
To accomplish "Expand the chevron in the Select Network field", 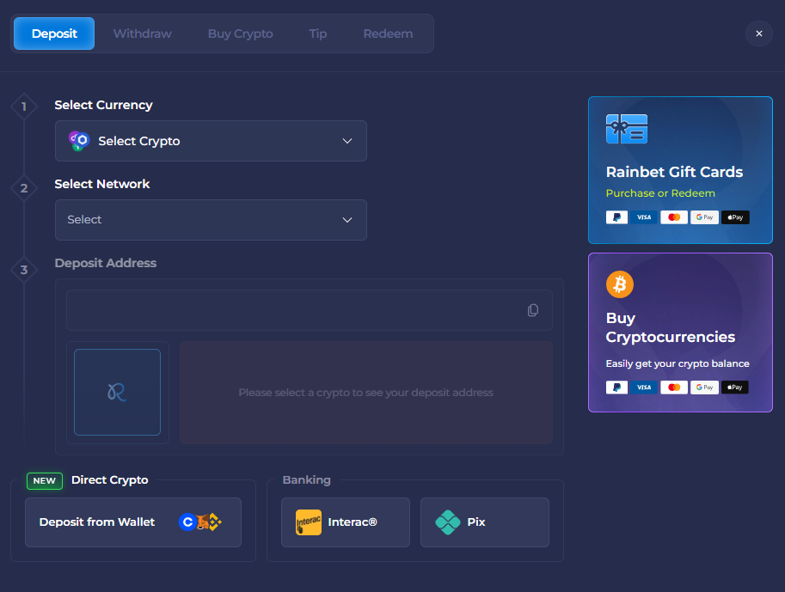I will [x=347, y=220].
